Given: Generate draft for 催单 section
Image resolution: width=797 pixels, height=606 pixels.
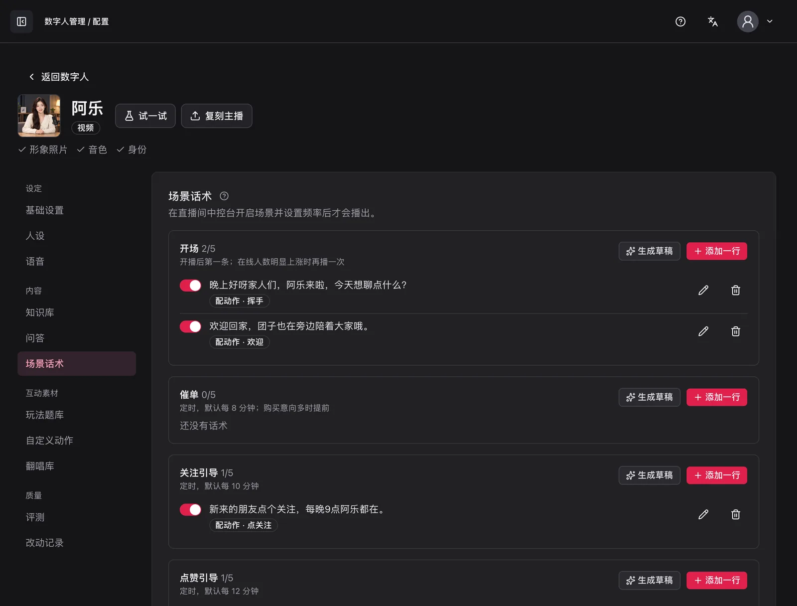Looking at the screenshot, I should click(x=650, y=397).
